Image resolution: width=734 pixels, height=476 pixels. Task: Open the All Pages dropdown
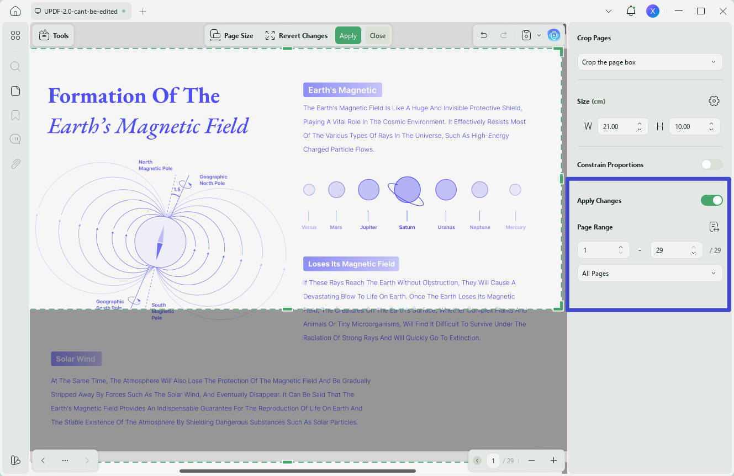click(649, 274)
